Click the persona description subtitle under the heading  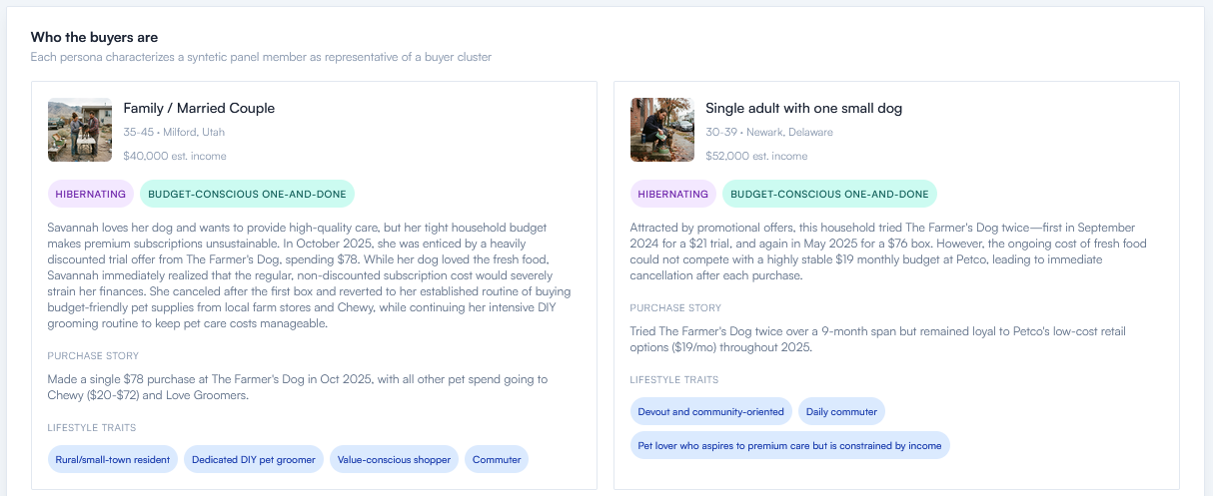(x=261, y=57)
